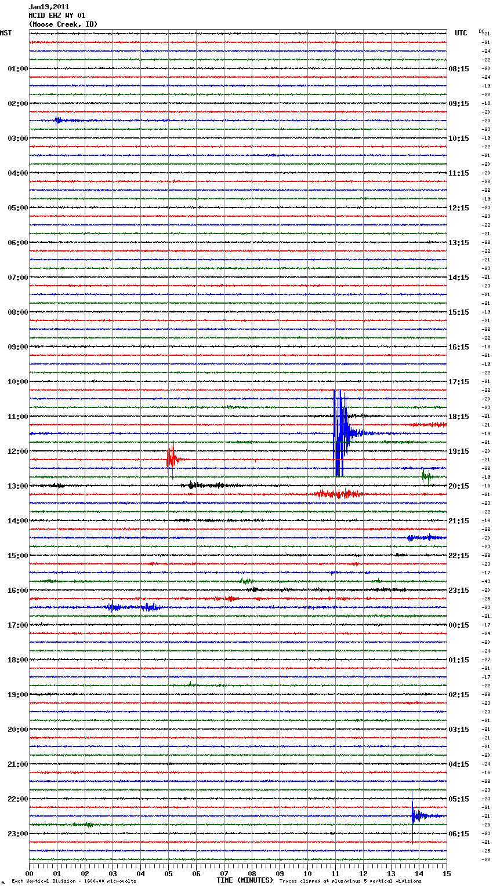Click the blue spike event on 22:30 trace

point(419,816)
